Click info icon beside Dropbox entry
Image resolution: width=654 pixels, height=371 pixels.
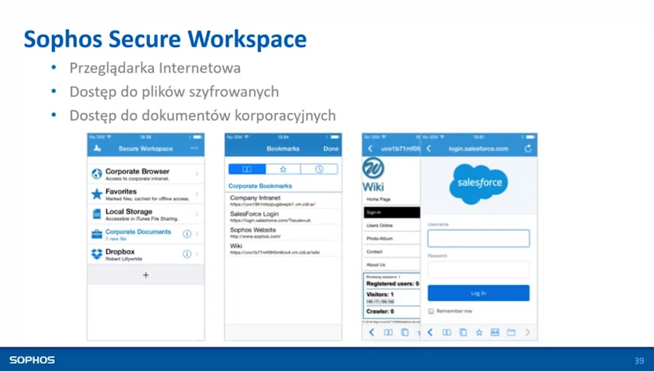pyautogui.click(x=187, y=254)
